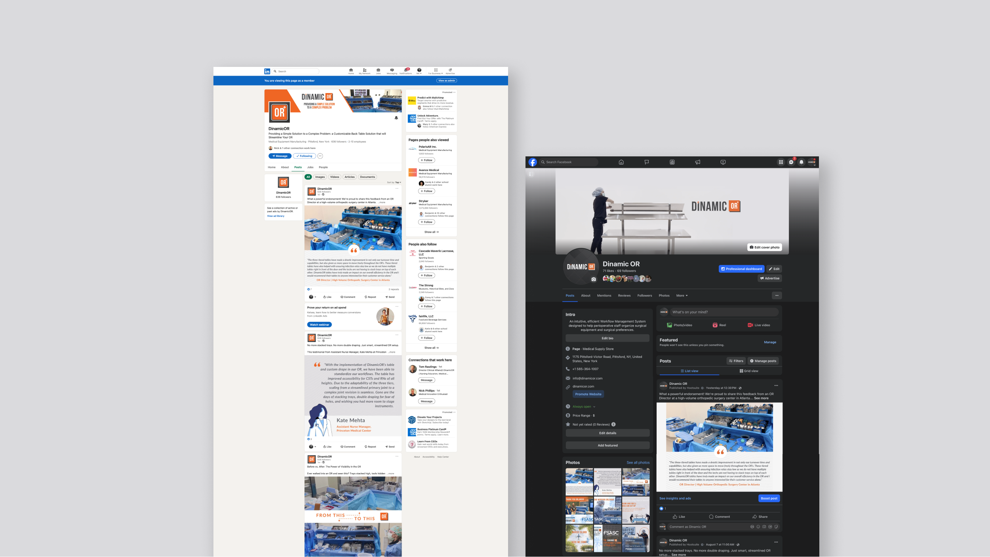The image size is (990, 557).
Task: Create a Reel on Facebook
Action: pyautogui.click(x=719, y=325)
